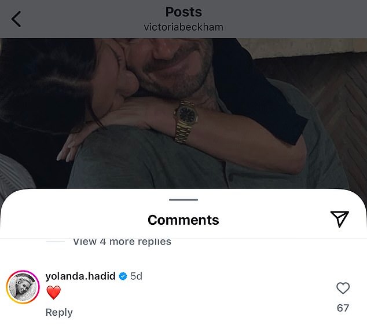Open the victoriabeckham profile from the header

click(x=183, y=27)
